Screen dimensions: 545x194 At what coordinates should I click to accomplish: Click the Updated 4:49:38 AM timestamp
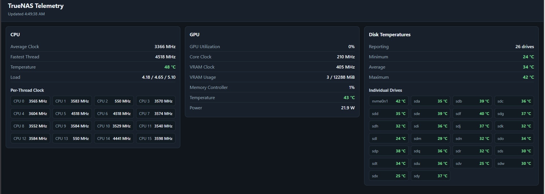(x=26, y=14)
